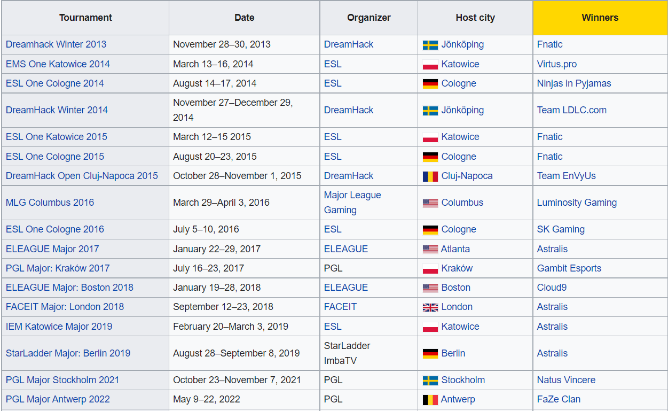Open the PGL Major Stockholm 2021 link
This screenshot has width=668, height=411.
pos(62,380)
